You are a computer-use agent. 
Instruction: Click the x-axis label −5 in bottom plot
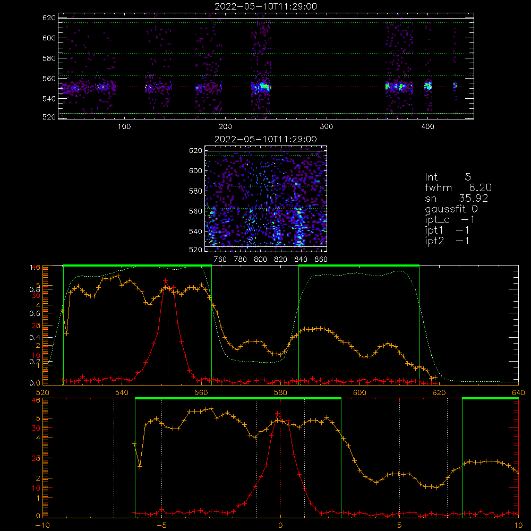(162, 526)
